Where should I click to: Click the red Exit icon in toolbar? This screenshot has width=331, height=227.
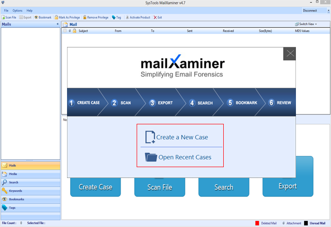pyautogui.click(x=155, y=18)
